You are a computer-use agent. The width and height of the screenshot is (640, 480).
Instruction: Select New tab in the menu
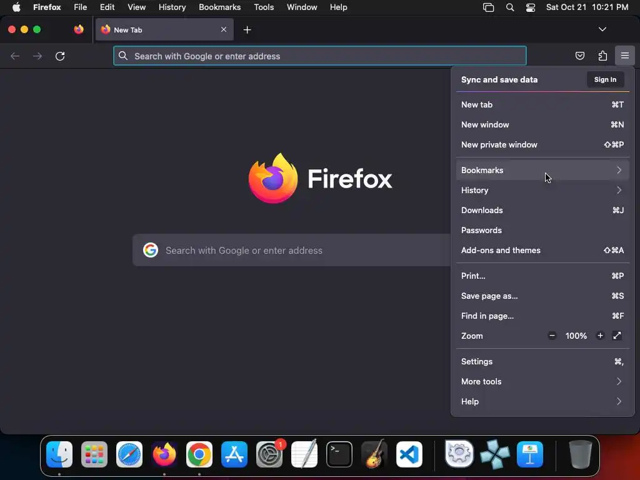point(542,104)
